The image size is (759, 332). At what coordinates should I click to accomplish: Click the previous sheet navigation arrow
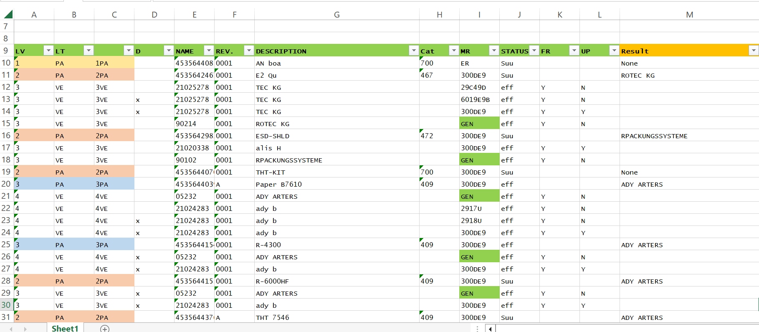coord(11,329)
